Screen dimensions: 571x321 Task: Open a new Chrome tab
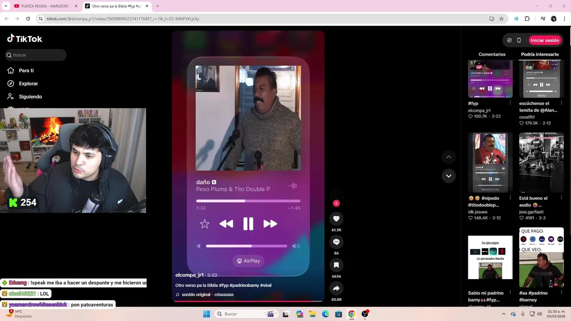pyautogui.click(x=157, y=6)
